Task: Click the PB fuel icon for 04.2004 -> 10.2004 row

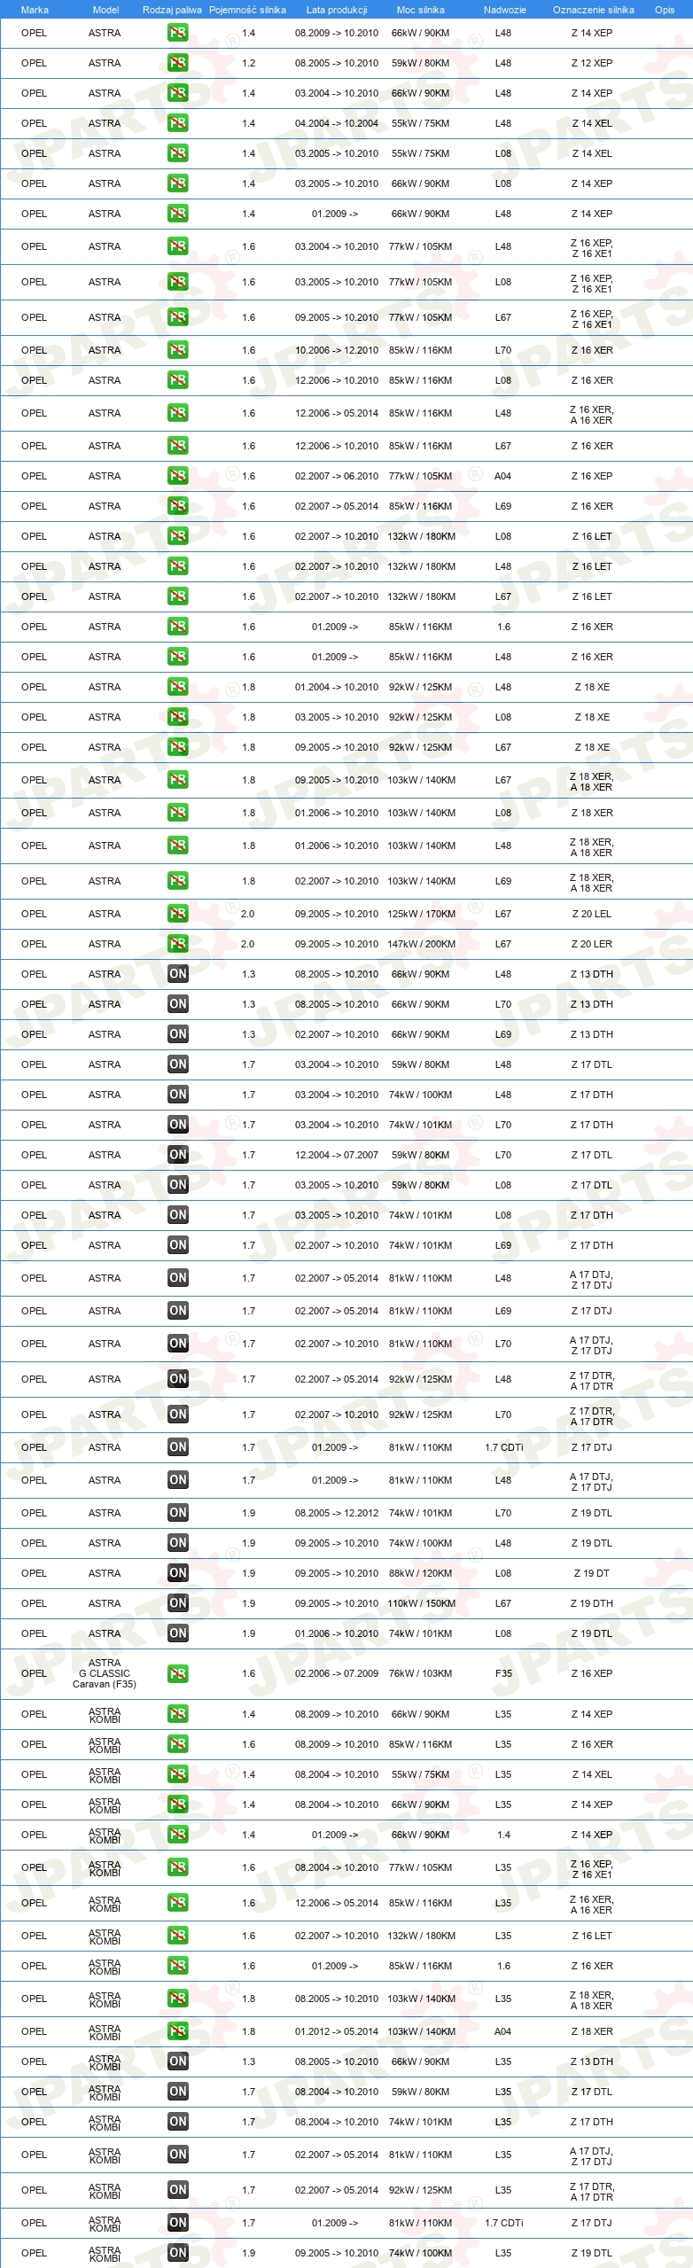Action: 177,123
